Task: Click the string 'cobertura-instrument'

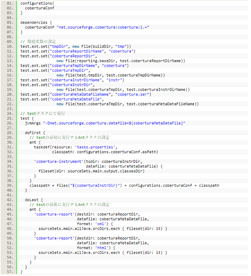Action: (x=59, y=162)
